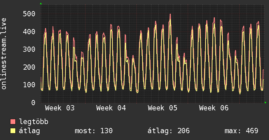Click the 400 y-axis tick label

(x=29, y=32)
